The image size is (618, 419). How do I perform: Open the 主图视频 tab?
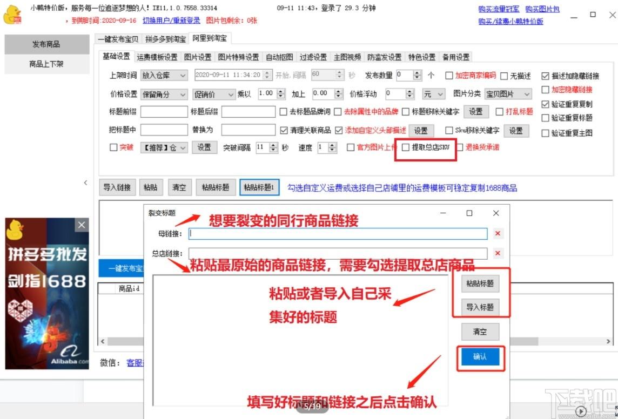(x=347, y=57)
